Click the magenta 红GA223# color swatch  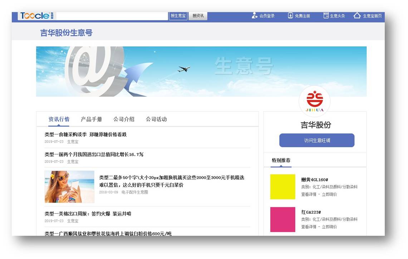282,219
